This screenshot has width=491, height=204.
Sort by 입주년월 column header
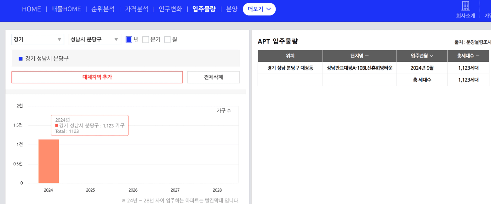click(422, 56)
